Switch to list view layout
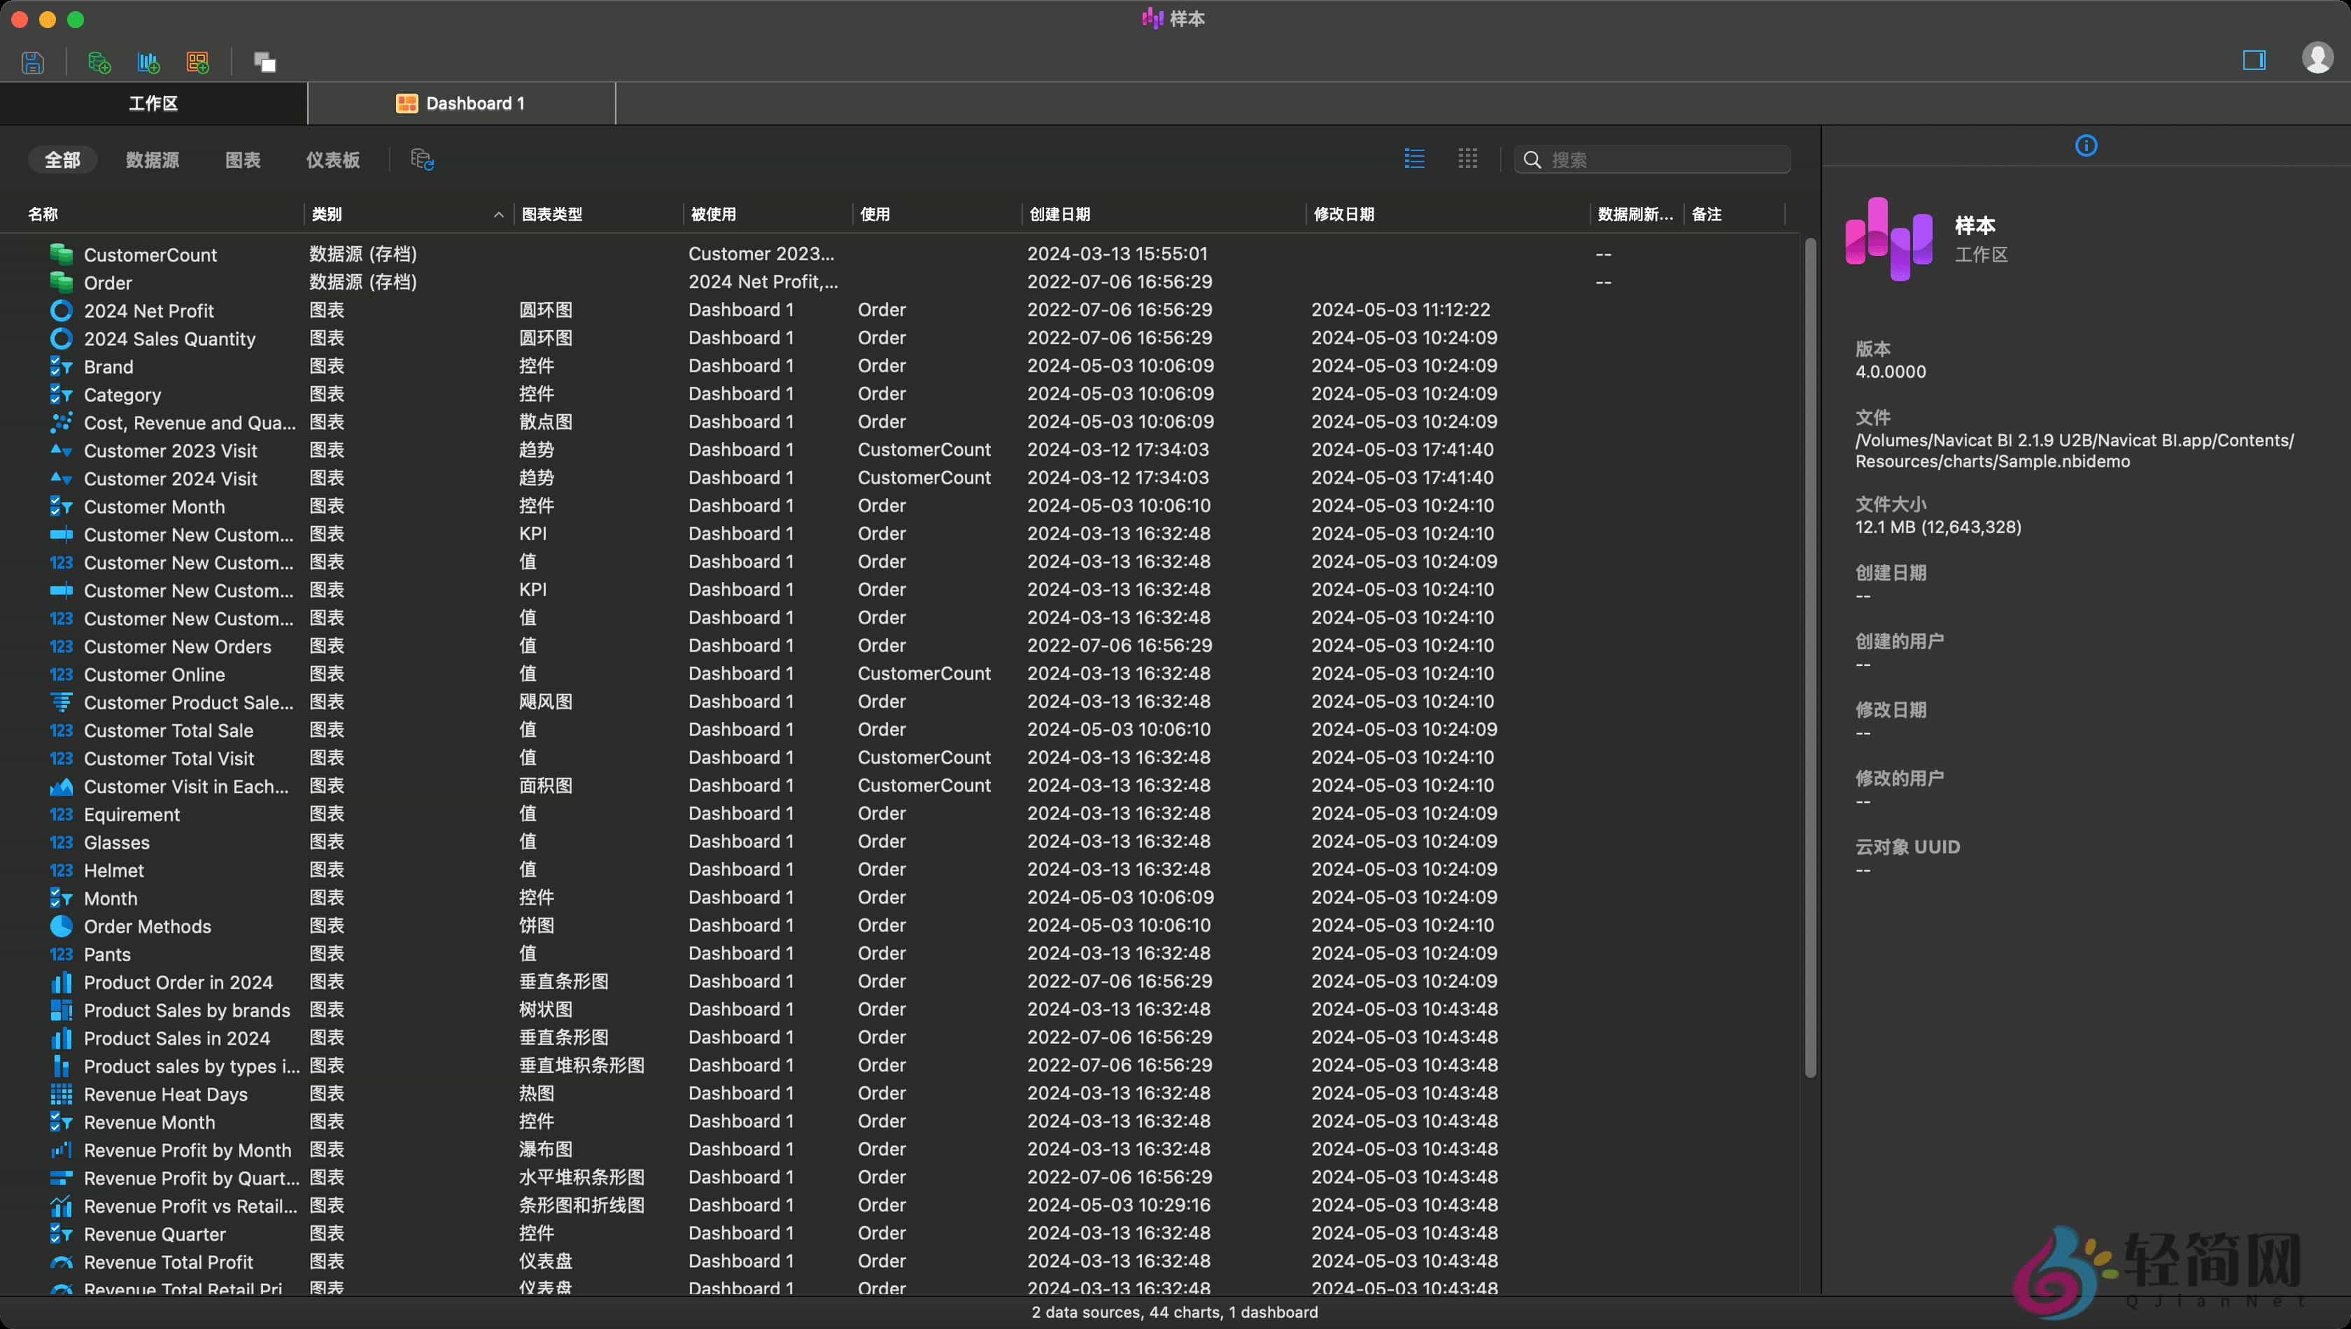Screen dimensions: 2351x1329 point(1414,158)
